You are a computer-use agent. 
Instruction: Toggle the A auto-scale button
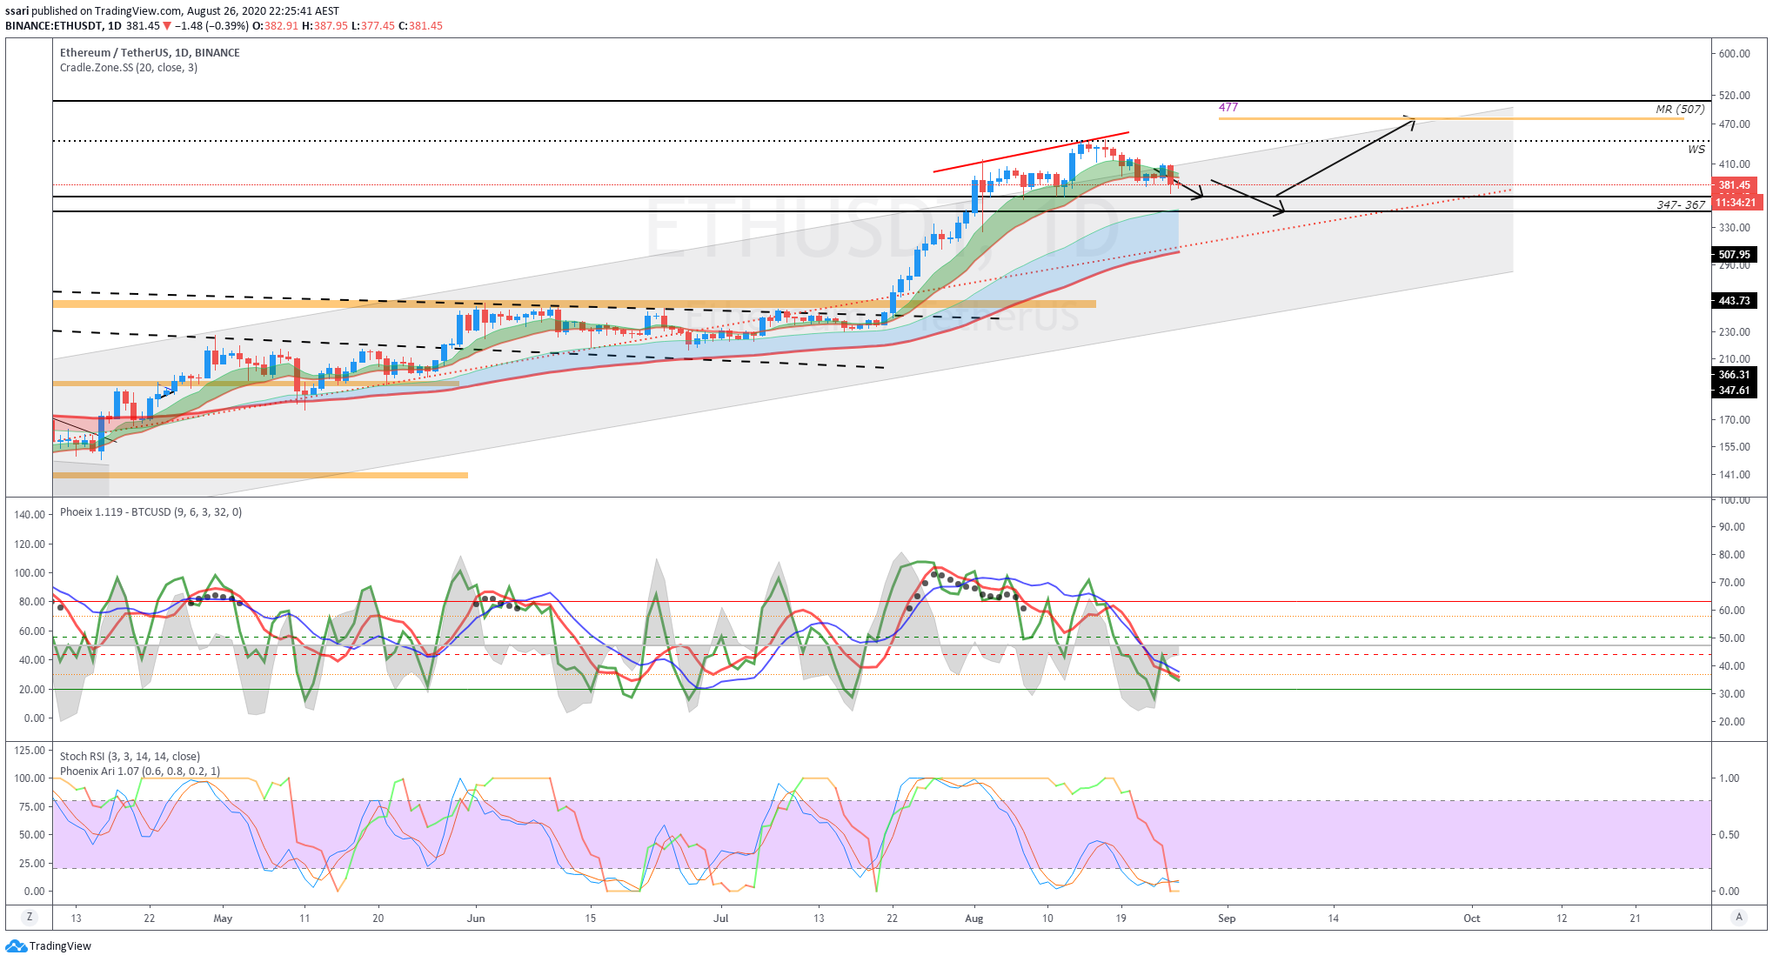coord(1739,917)
